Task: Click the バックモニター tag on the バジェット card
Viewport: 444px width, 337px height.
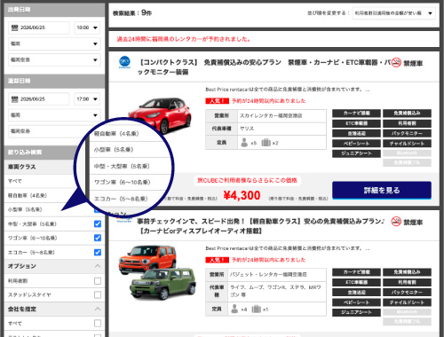Action: tap(407, 293)
